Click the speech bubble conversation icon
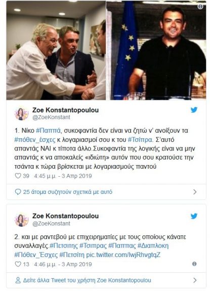This screenshot has height=303, width=210. click(x=18, y=192)
